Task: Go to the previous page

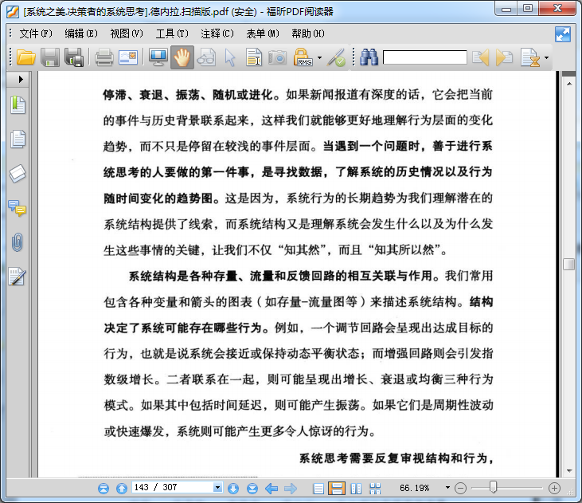Action: point(122,488)
